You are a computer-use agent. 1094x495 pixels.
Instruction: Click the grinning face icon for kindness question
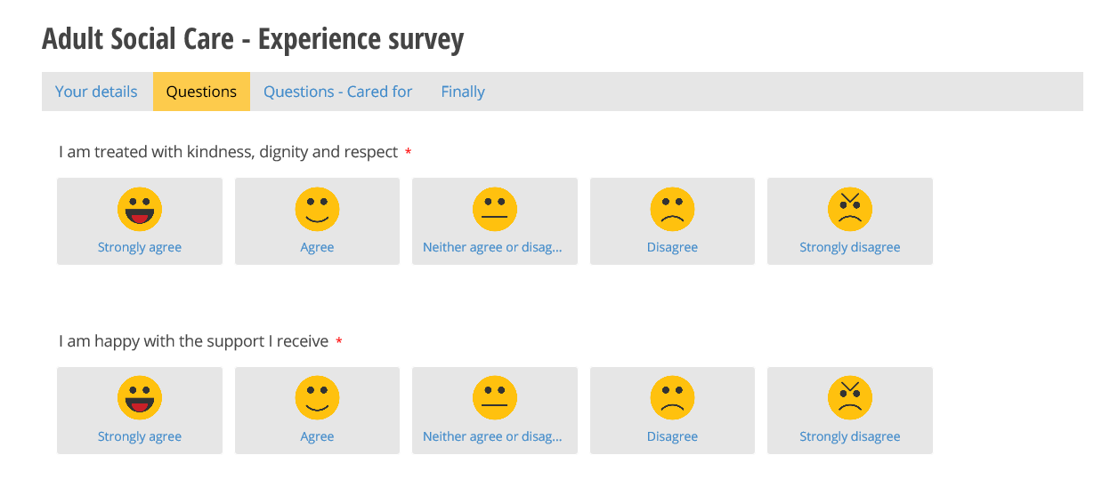[140, 210]
